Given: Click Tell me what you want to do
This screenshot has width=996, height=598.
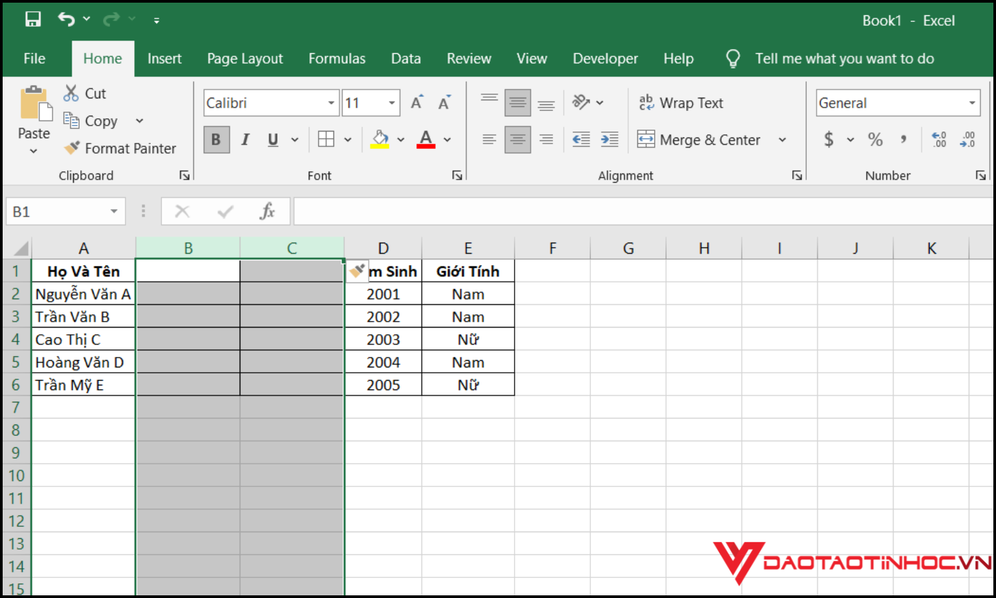Looking at the screenshot, I should (843, 58).
